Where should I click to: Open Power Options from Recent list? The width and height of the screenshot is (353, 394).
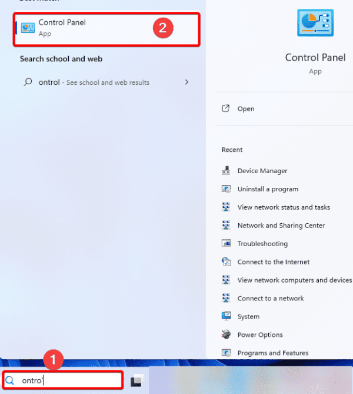(260, 335)
